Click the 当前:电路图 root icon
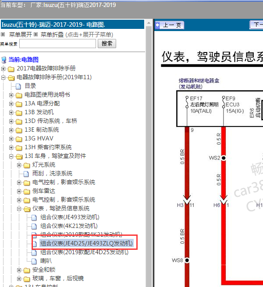Viewport: 263px width, 287px height. (x=4, y=60)
